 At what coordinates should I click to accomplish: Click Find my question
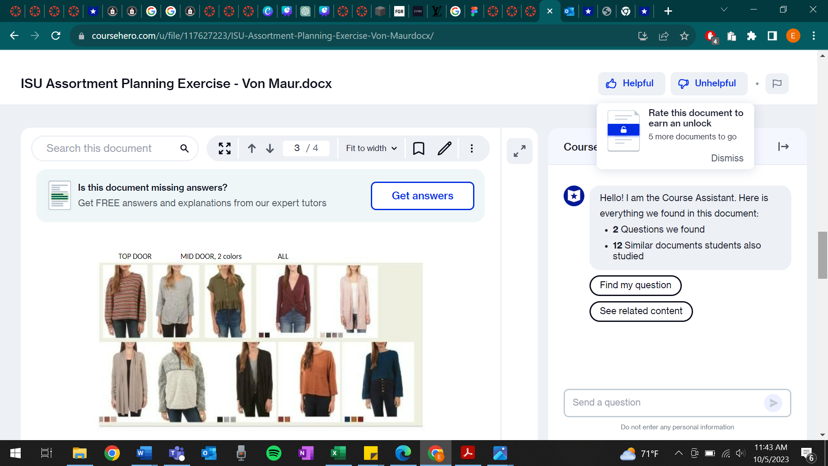[635, 285]
